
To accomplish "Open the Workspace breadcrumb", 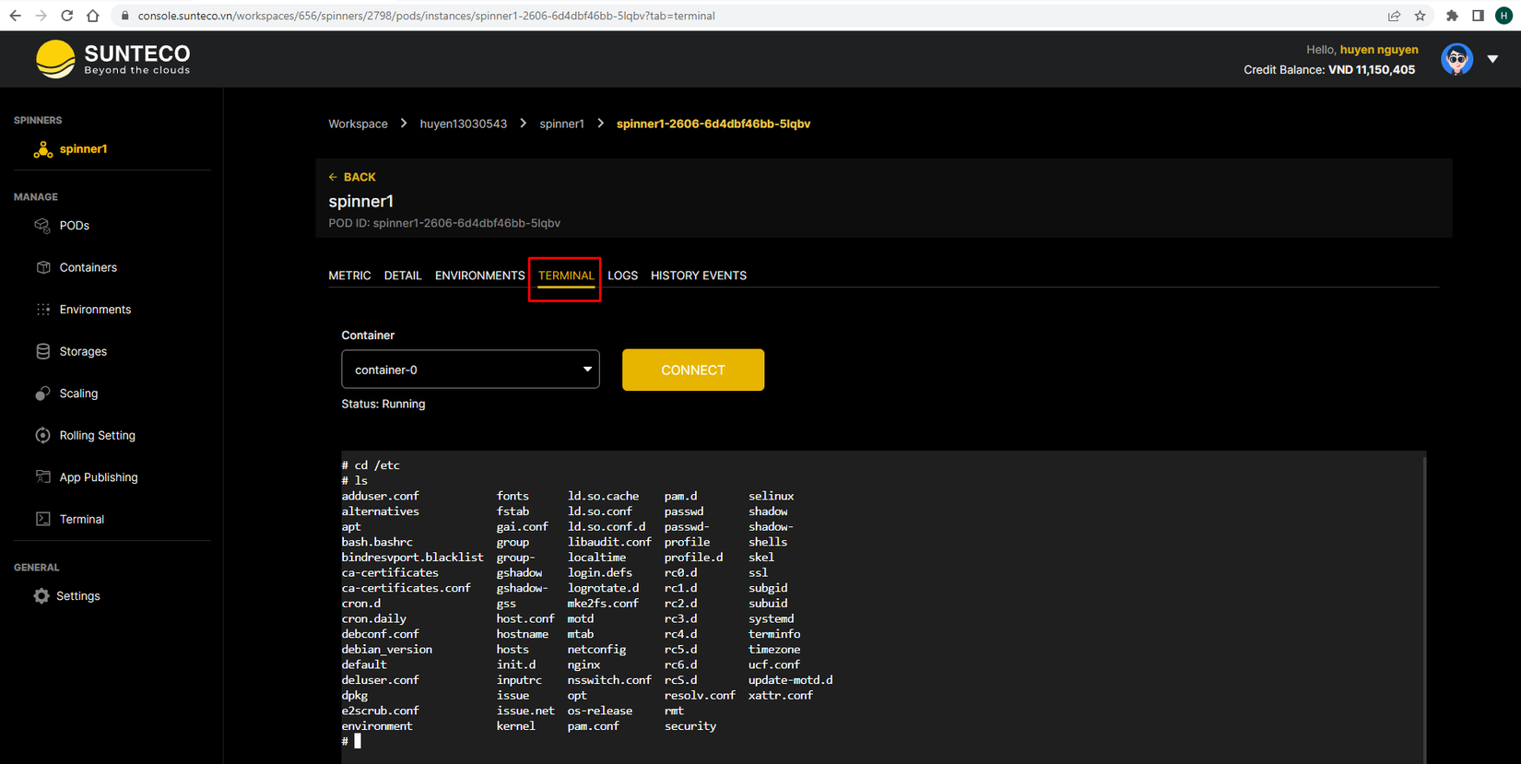I will (358, 123).
